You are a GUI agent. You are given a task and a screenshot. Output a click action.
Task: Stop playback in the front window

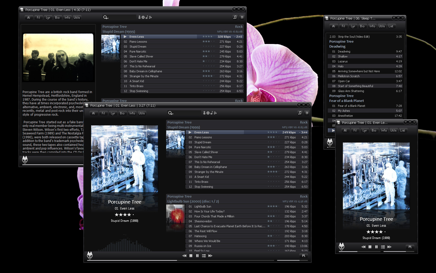(191, 256)
